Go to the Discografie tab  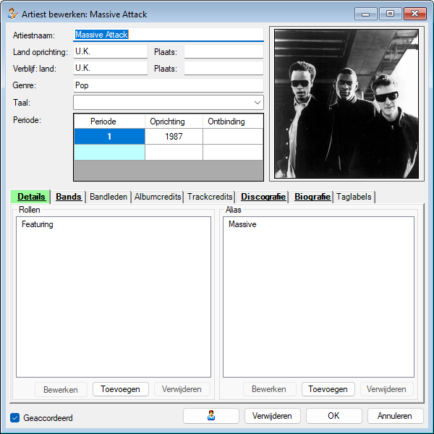tap(263, 197)
